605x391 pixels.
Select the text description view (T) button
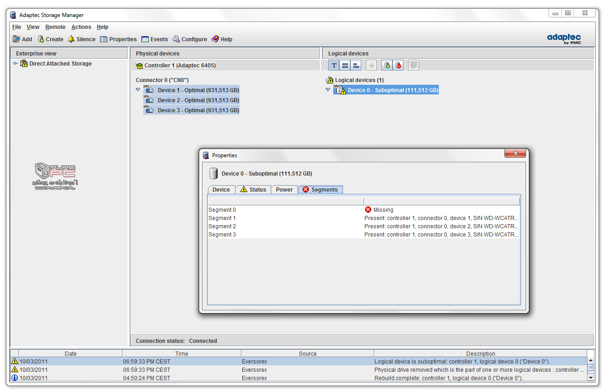[x=334, y=66]
